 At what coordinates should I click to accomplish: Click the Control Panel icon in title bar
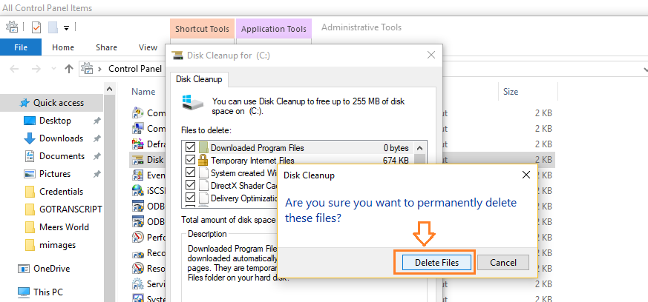[x=12, y=27]
